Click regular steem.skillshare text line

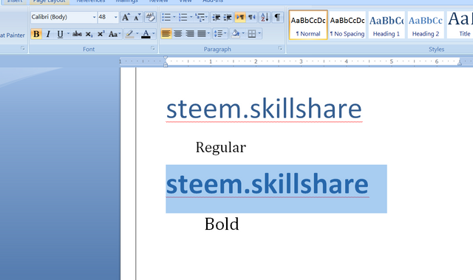click(x=264, y=109)
